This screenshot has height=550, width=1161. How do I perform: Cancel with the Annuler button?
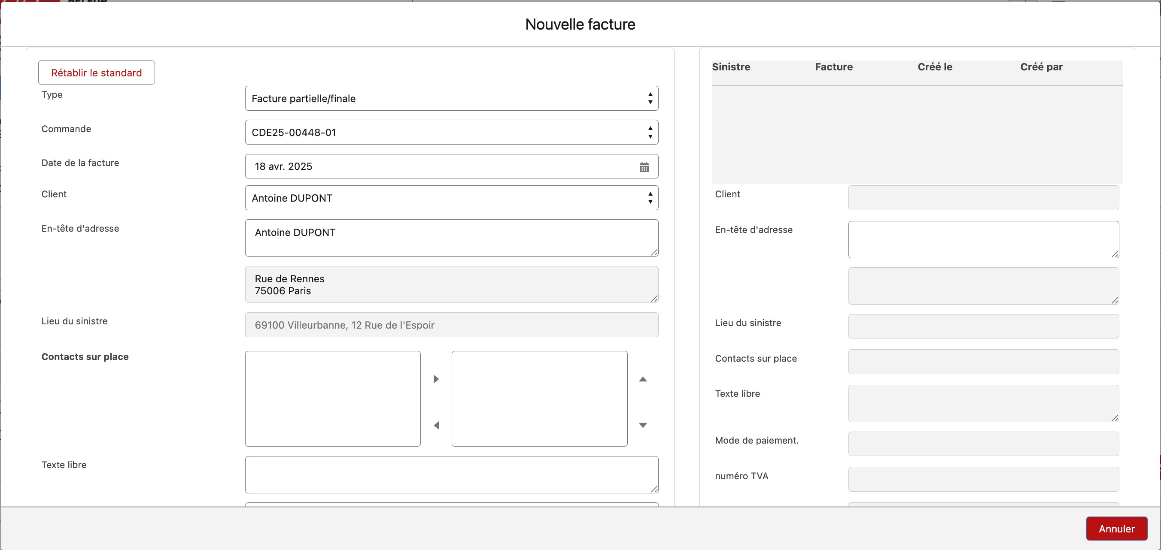[x=1116, y=529]
